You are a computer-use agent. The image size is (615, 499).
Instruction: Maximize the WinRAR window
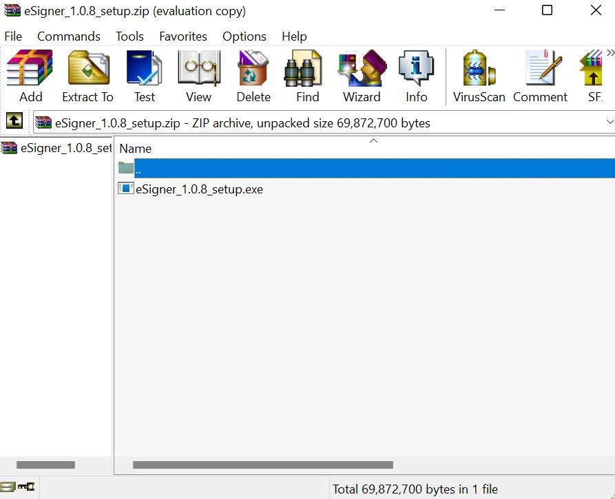[x=547, y=10]
